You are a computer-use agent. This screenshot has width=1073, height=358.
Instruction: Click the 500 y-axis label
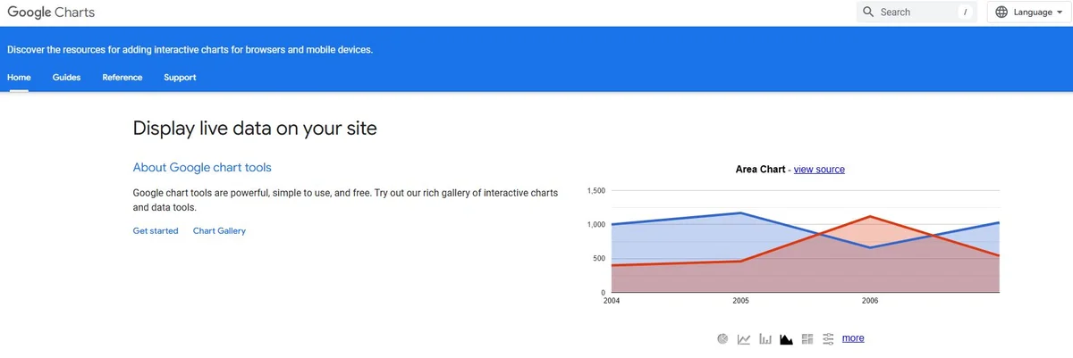(600, 259)
